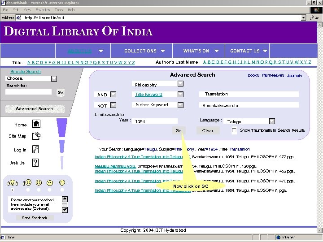Click the Log In wrench icon
Viewport: 323px width, 242px height.
click(35, 149)
